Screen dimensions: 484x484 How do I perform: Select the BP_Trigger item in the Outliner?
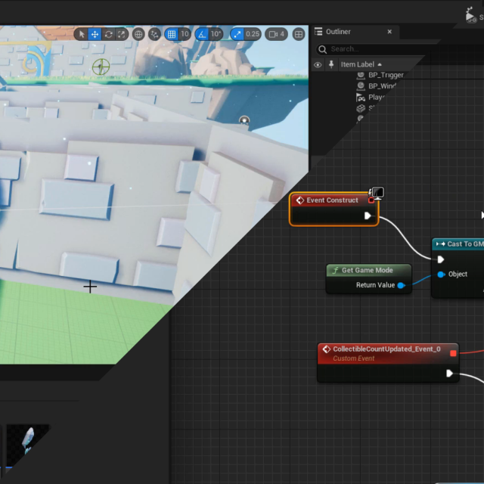386,75
